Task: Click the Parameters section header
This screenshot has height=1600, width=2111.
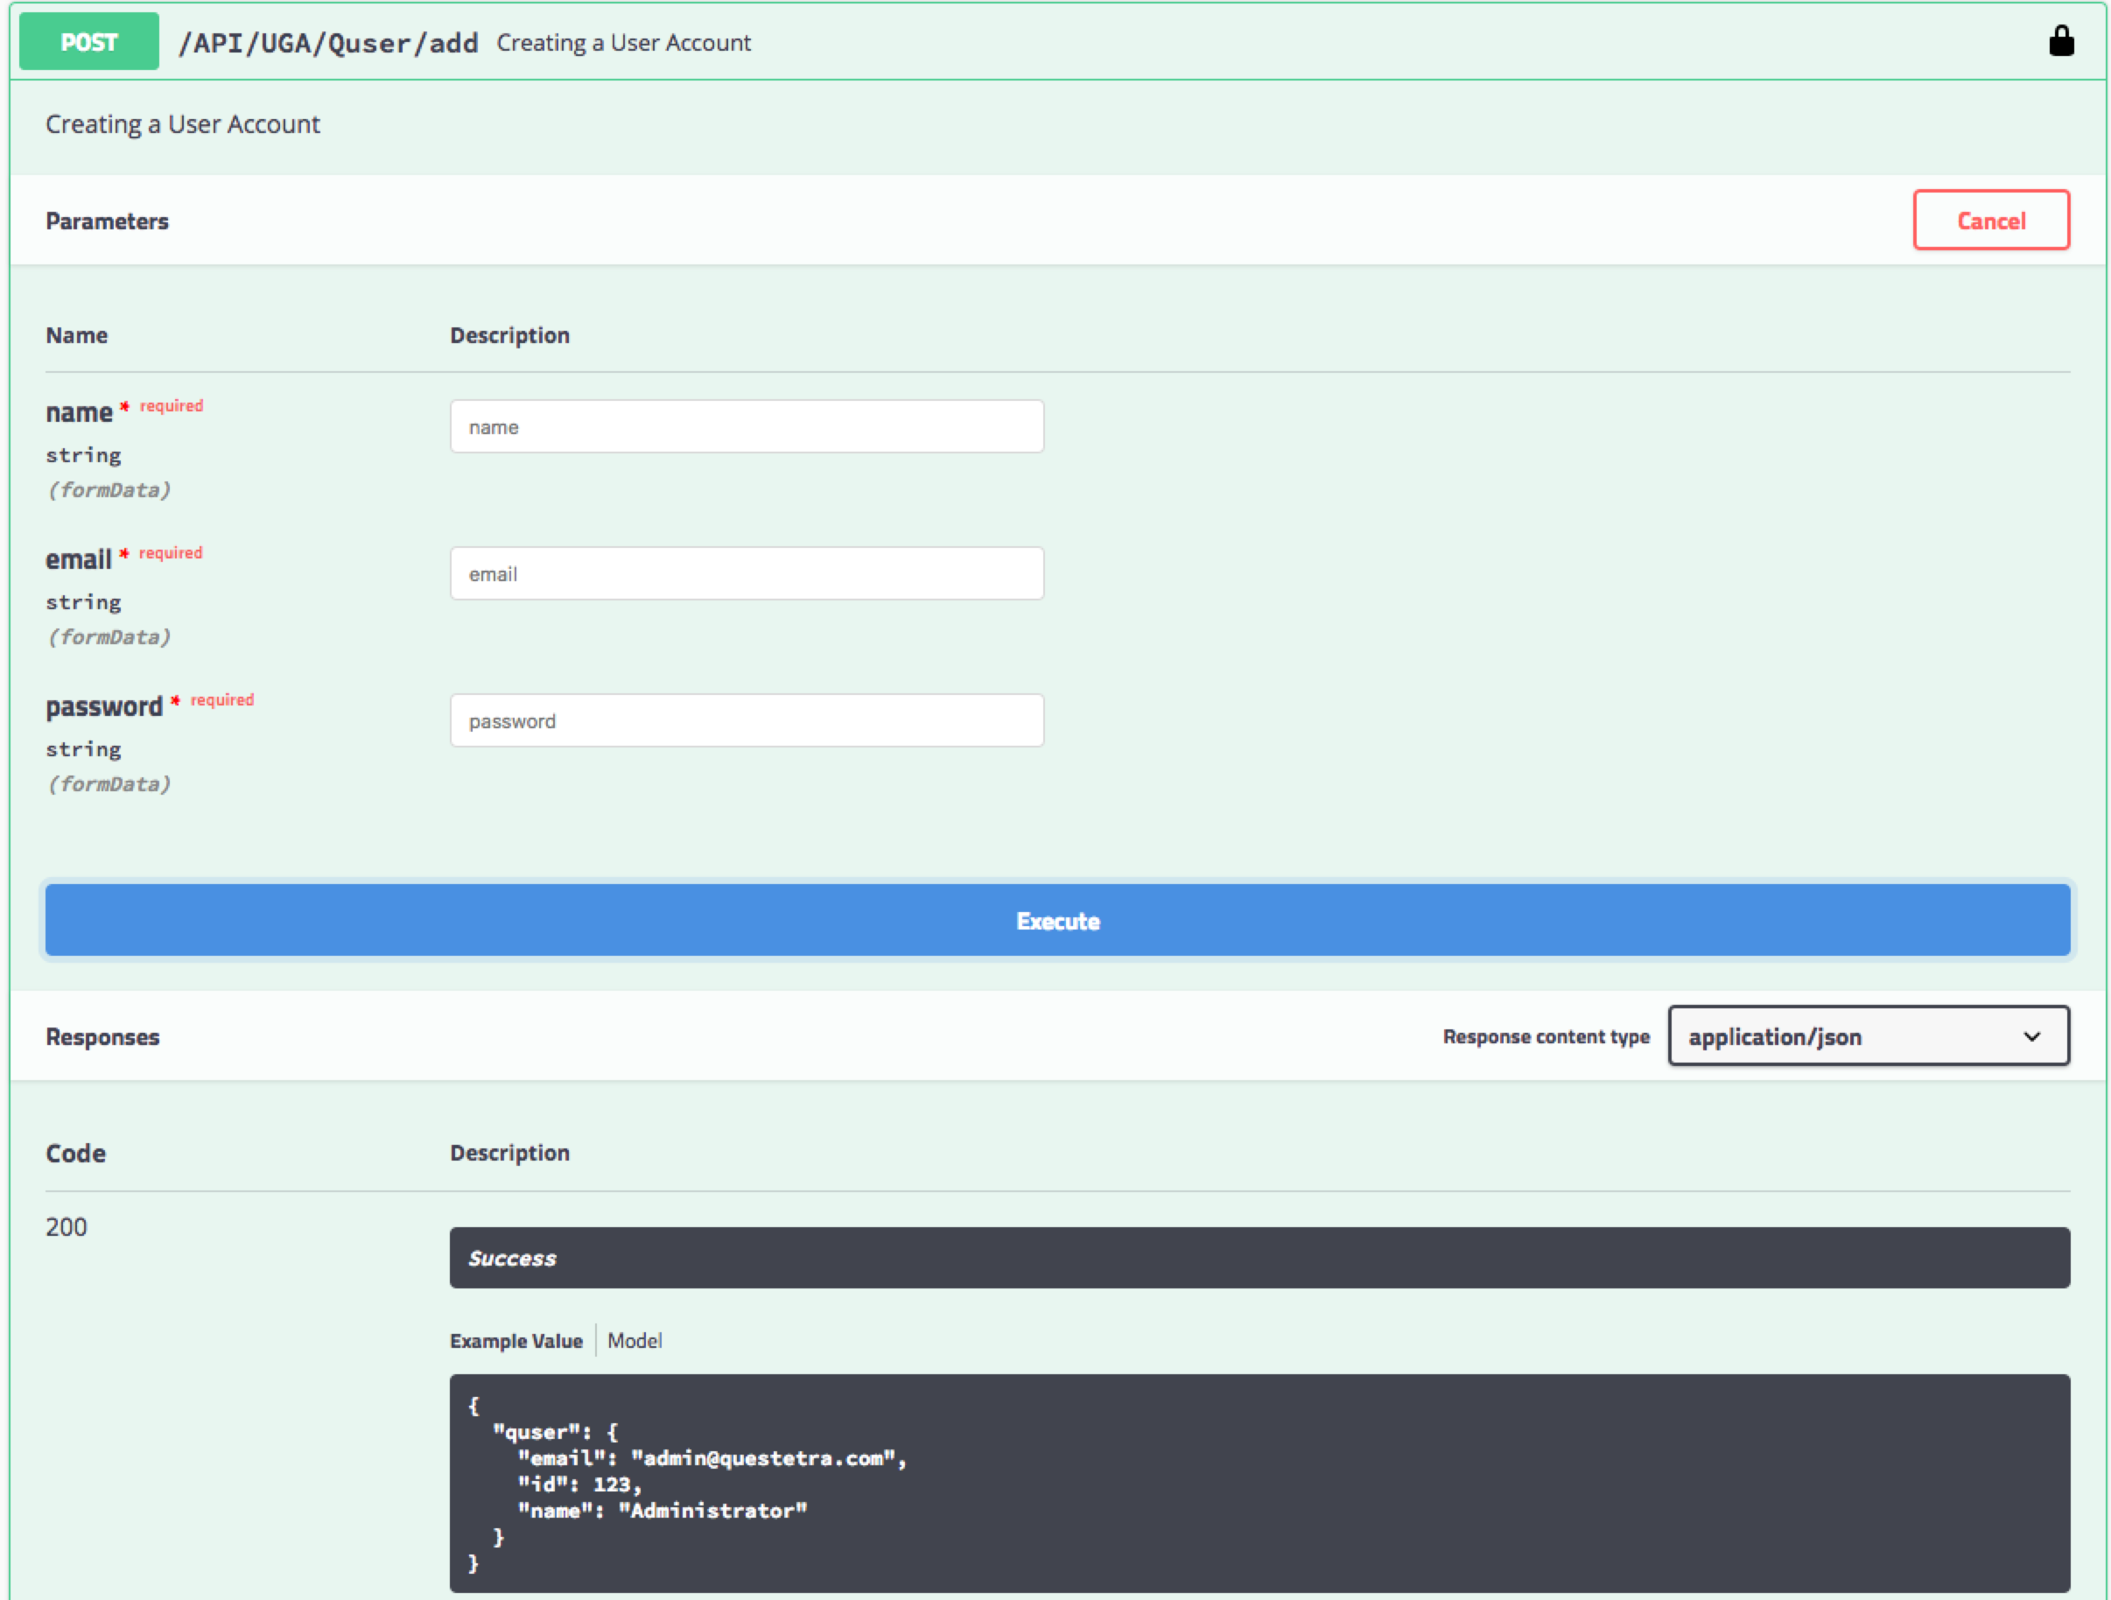Action: pos(107,221)
